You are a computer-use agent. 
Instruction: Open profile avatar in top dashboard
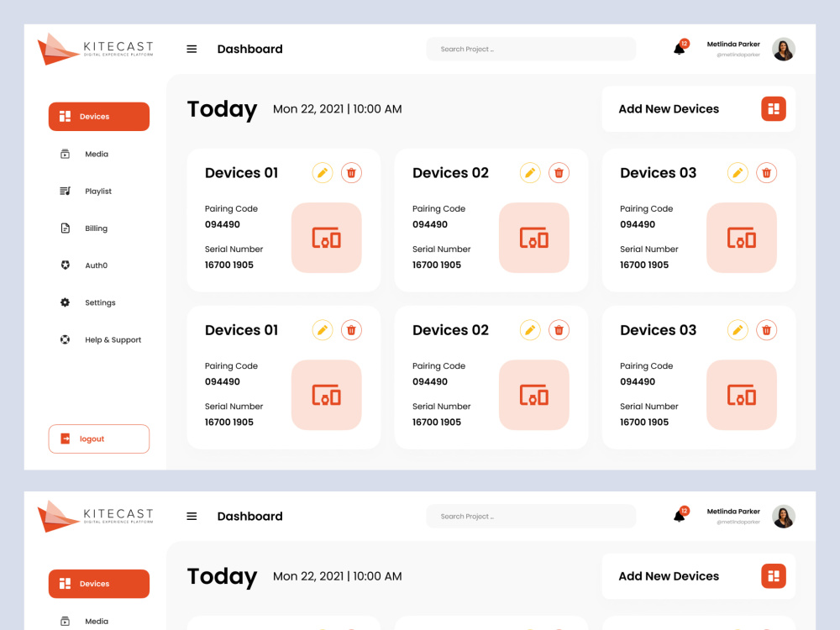783,50
